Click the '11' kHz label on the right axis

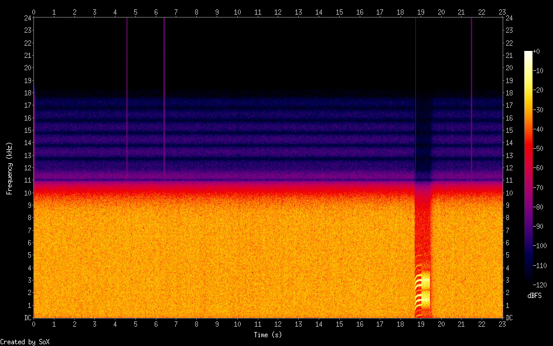[508, 180]
